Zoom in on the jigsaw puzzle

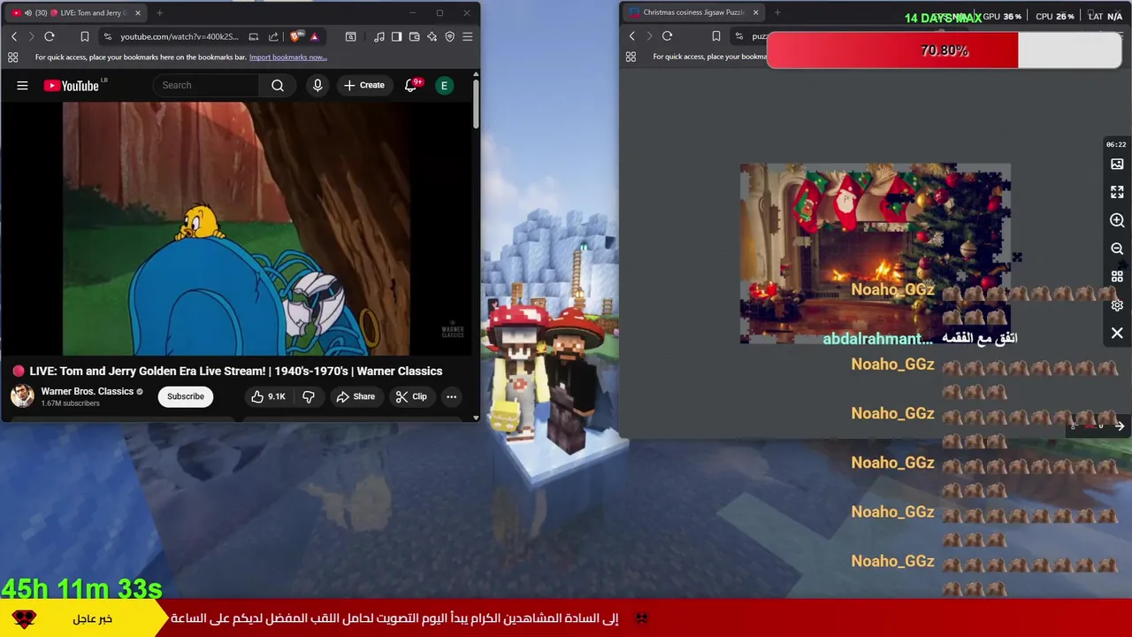pyautogui.click(x=1117, y=220)
